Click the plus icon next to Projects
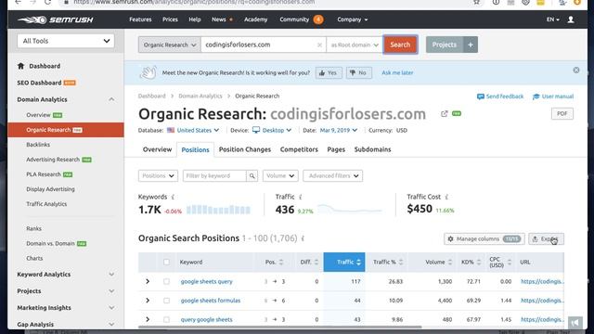This screenshot has width=594, height=334. pyautogui.click(x=471, y=45)
